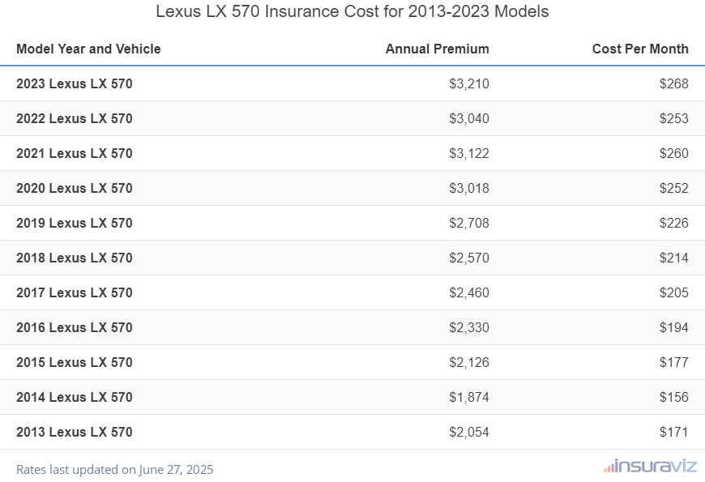The image size is (705, 482).
Task: Select the 2019 Lexus LX 570 row label
Action: 75,223
